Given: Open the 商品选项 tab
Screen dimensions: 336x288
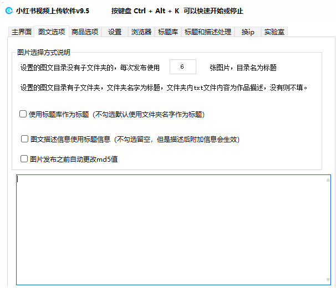Looking at the screenshot, I should [x=85, y=32].
